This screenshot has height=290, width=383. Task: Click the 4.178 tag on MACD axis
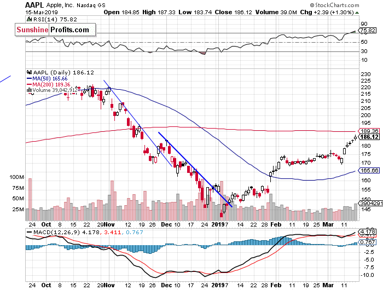tap(368, 231)
